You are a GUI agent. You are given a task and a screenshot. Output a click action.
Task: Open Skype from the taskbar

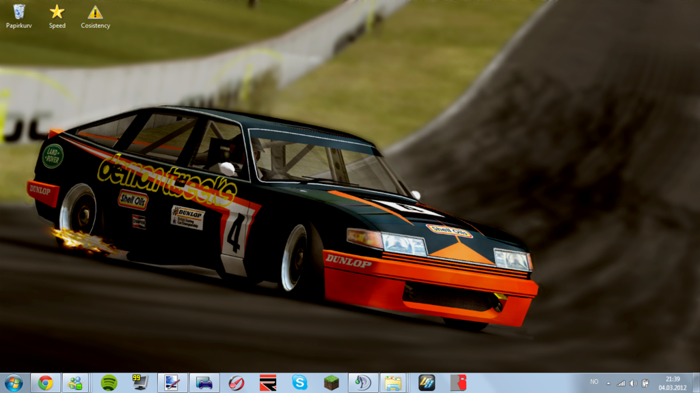pyautogui.click(x=299, y=383)
